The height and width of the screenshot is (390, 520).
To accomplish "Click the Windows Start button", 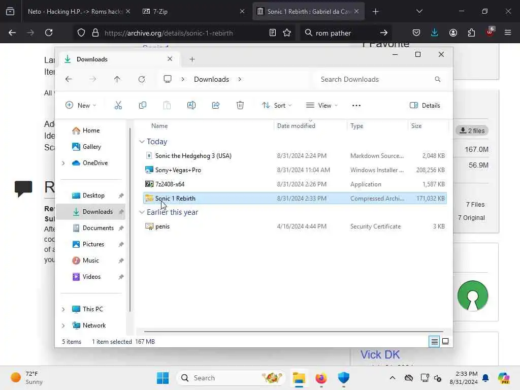I will pyautogui.click(x=162, y=378).
